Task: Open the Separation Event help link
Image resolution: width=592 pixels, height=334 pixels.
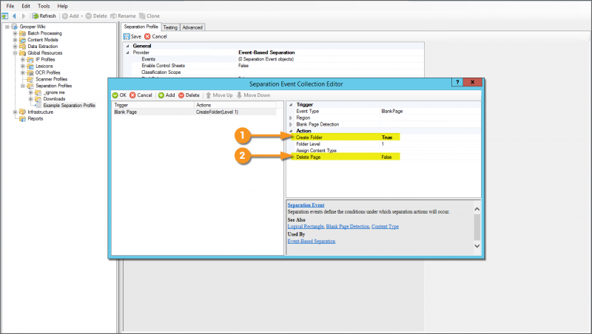Action: click(x=306, y=205)
